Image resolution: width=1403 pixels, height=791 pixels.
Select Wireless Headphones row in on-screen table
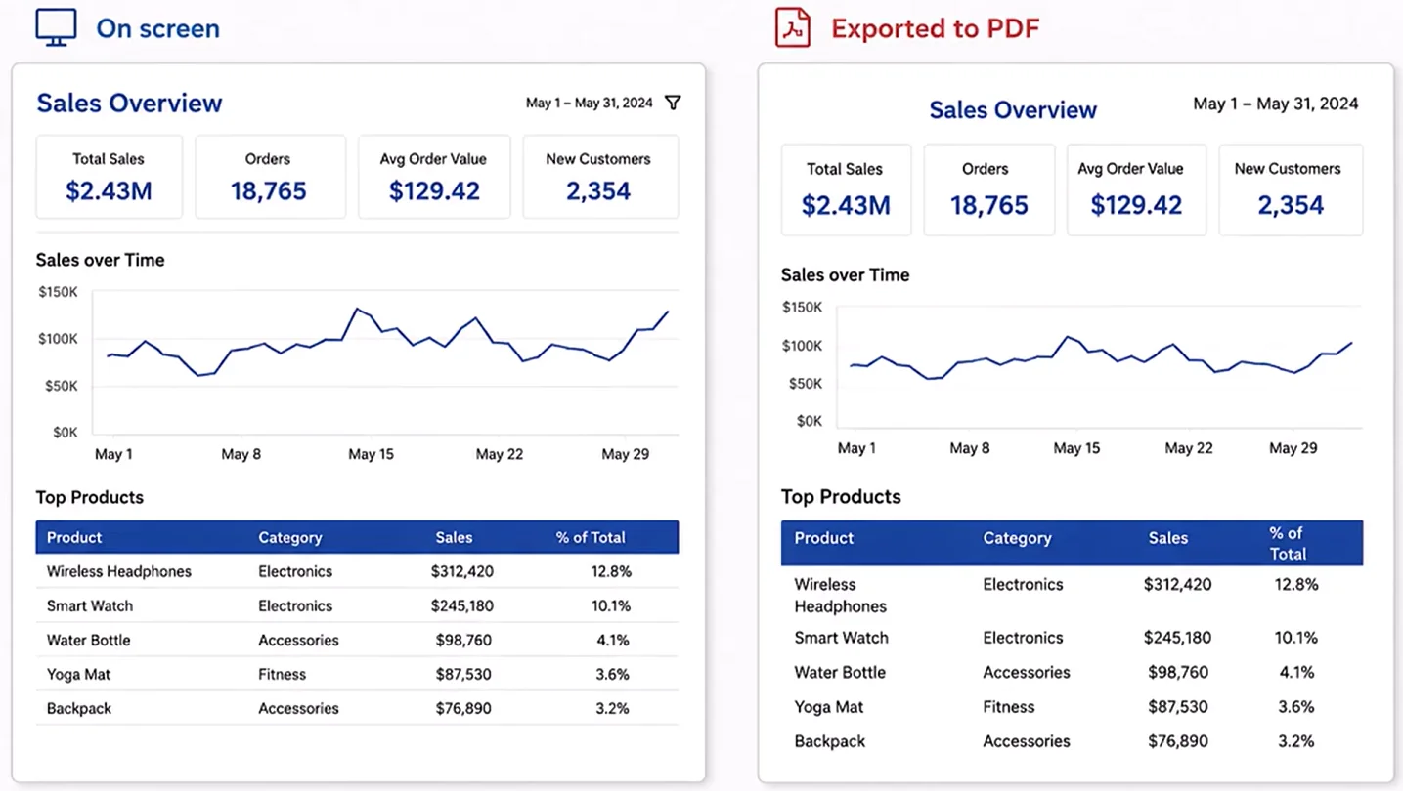click(357, 571)
